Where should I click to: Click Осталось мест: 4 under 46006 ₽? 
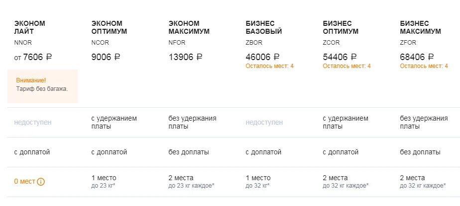coord(270,66)
